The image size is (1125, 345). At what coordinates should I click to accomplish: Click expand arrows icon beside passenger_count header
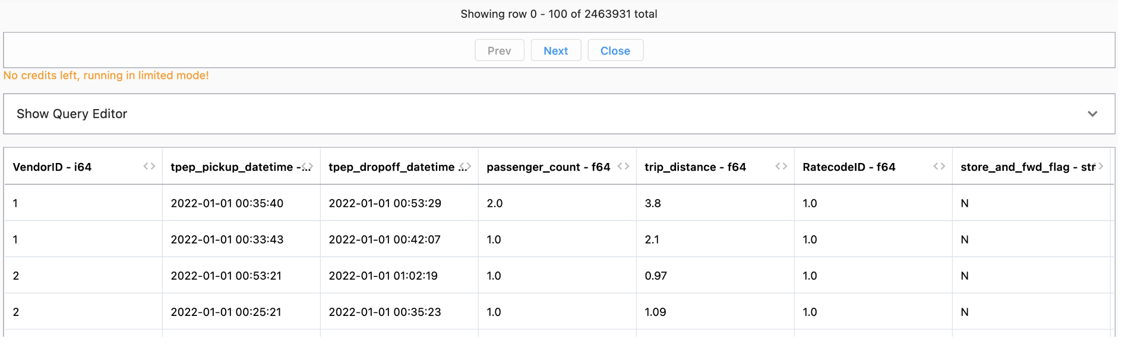[x=623, y=167]
